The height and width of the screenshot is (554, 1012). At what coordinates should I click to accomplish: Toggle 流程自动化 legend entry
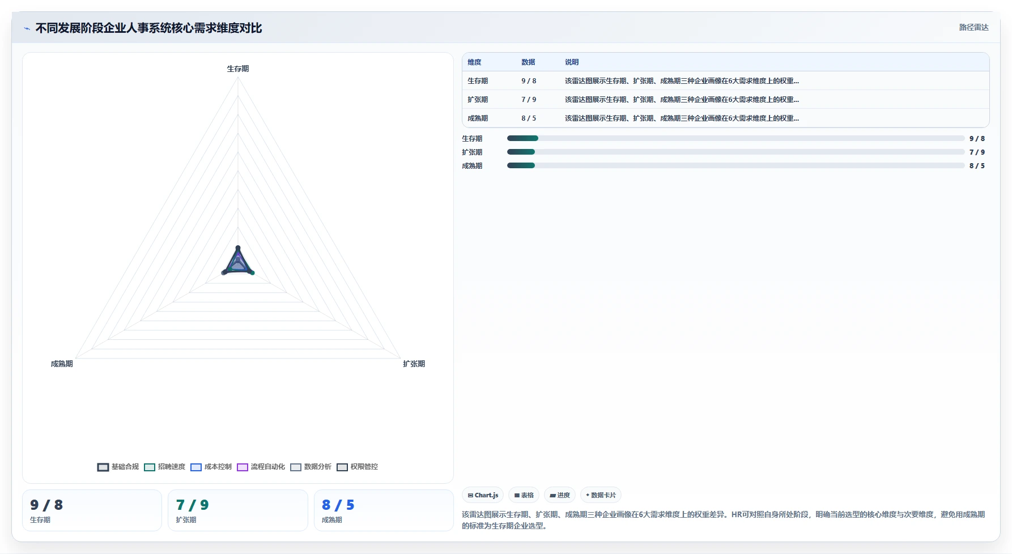[261, 467]
